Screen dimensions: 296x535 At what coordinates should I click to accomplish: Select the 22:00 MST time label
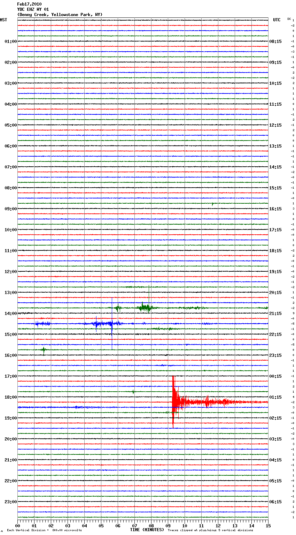11,481
